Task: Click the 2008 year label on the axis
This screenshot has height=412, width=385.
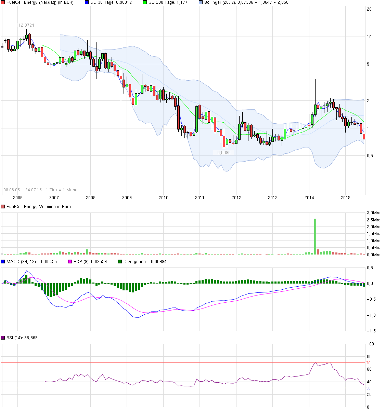Action: 90,198
